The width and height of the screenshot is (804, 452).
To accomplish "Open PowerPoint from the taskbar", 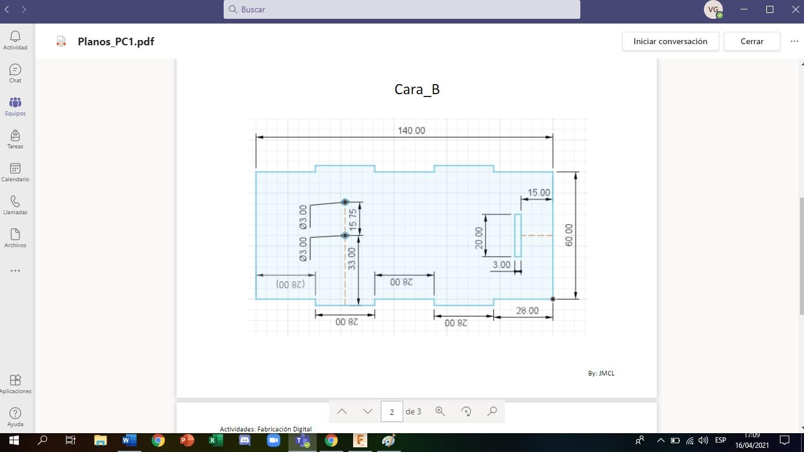I will (x=187, y=440).
